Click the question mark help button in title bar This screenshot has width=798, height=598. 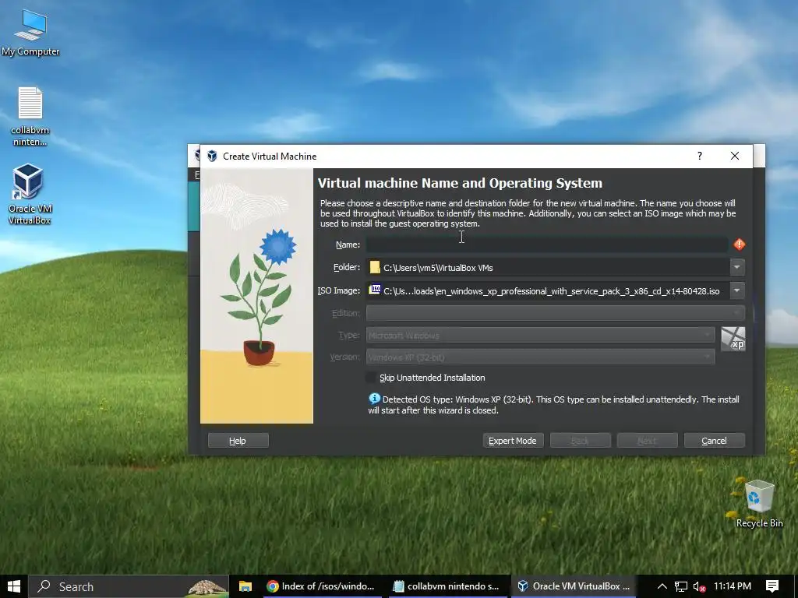tap(699, 156)
